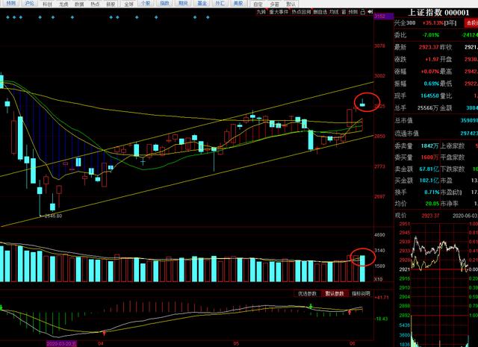
Task: Open the 全球 tab
Action: tap(129, 4)
